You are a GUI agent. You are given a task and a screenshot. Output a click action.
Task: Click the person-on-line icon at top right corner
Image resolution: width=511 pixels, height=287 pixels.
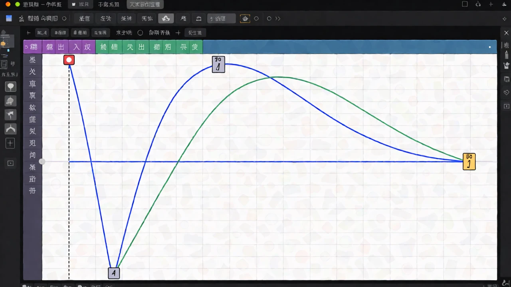[505, 4]
